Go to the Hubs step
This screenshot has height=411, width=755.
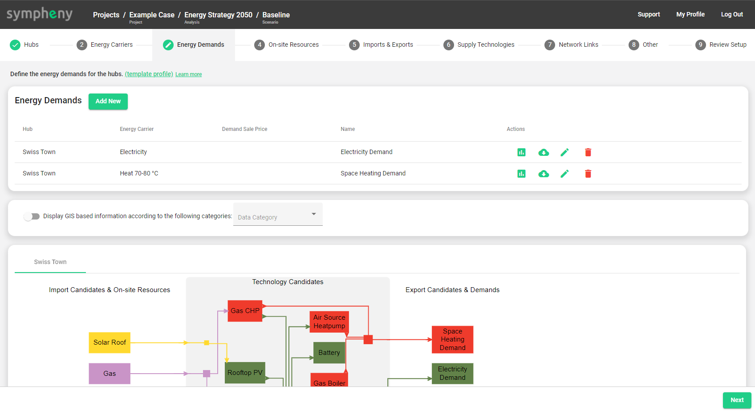pos(25,45)
